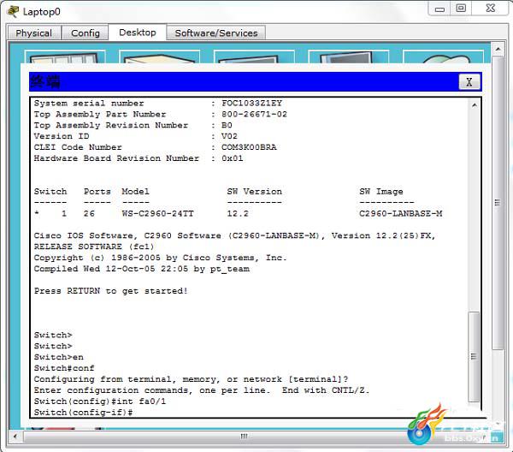
Task: Click horizontal scrollbar left arrow
Action: pyautogui.click(x=15, y=437)
